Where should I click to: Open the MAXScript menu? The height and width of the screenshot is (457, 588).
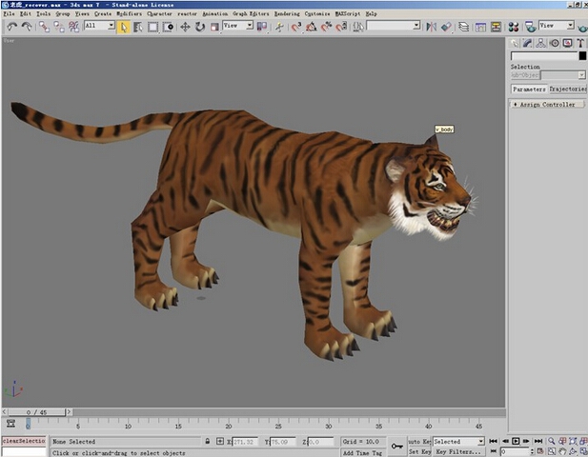[348, 14]
